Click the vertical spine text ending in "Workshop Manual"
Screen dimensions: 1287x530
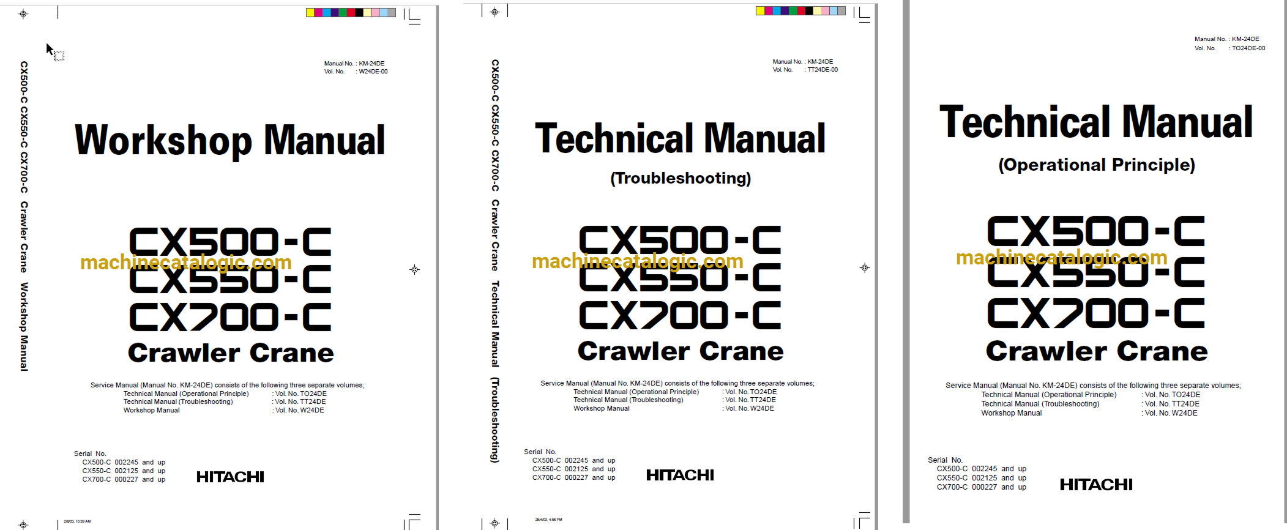(24, 216)
